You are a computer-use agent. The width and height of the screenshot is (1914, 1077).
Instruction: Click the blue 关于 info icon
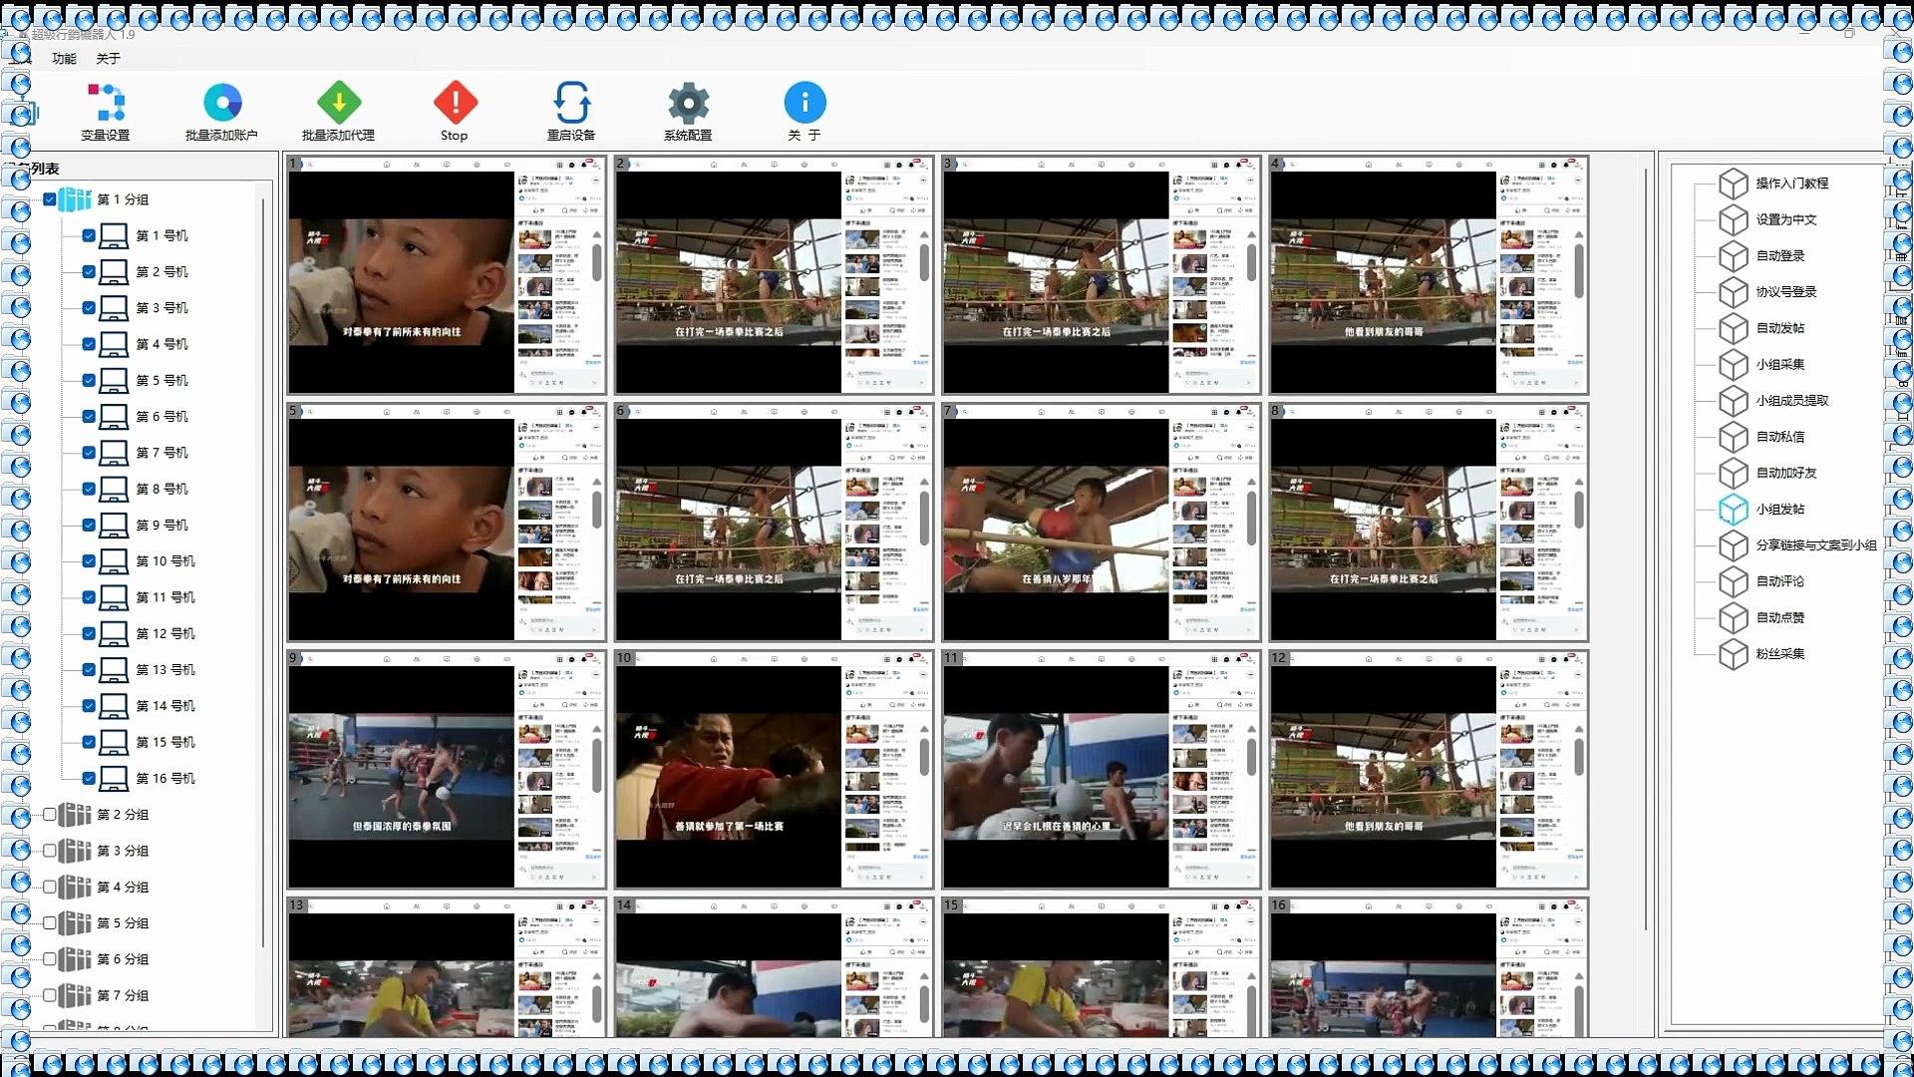coord(804,103)
